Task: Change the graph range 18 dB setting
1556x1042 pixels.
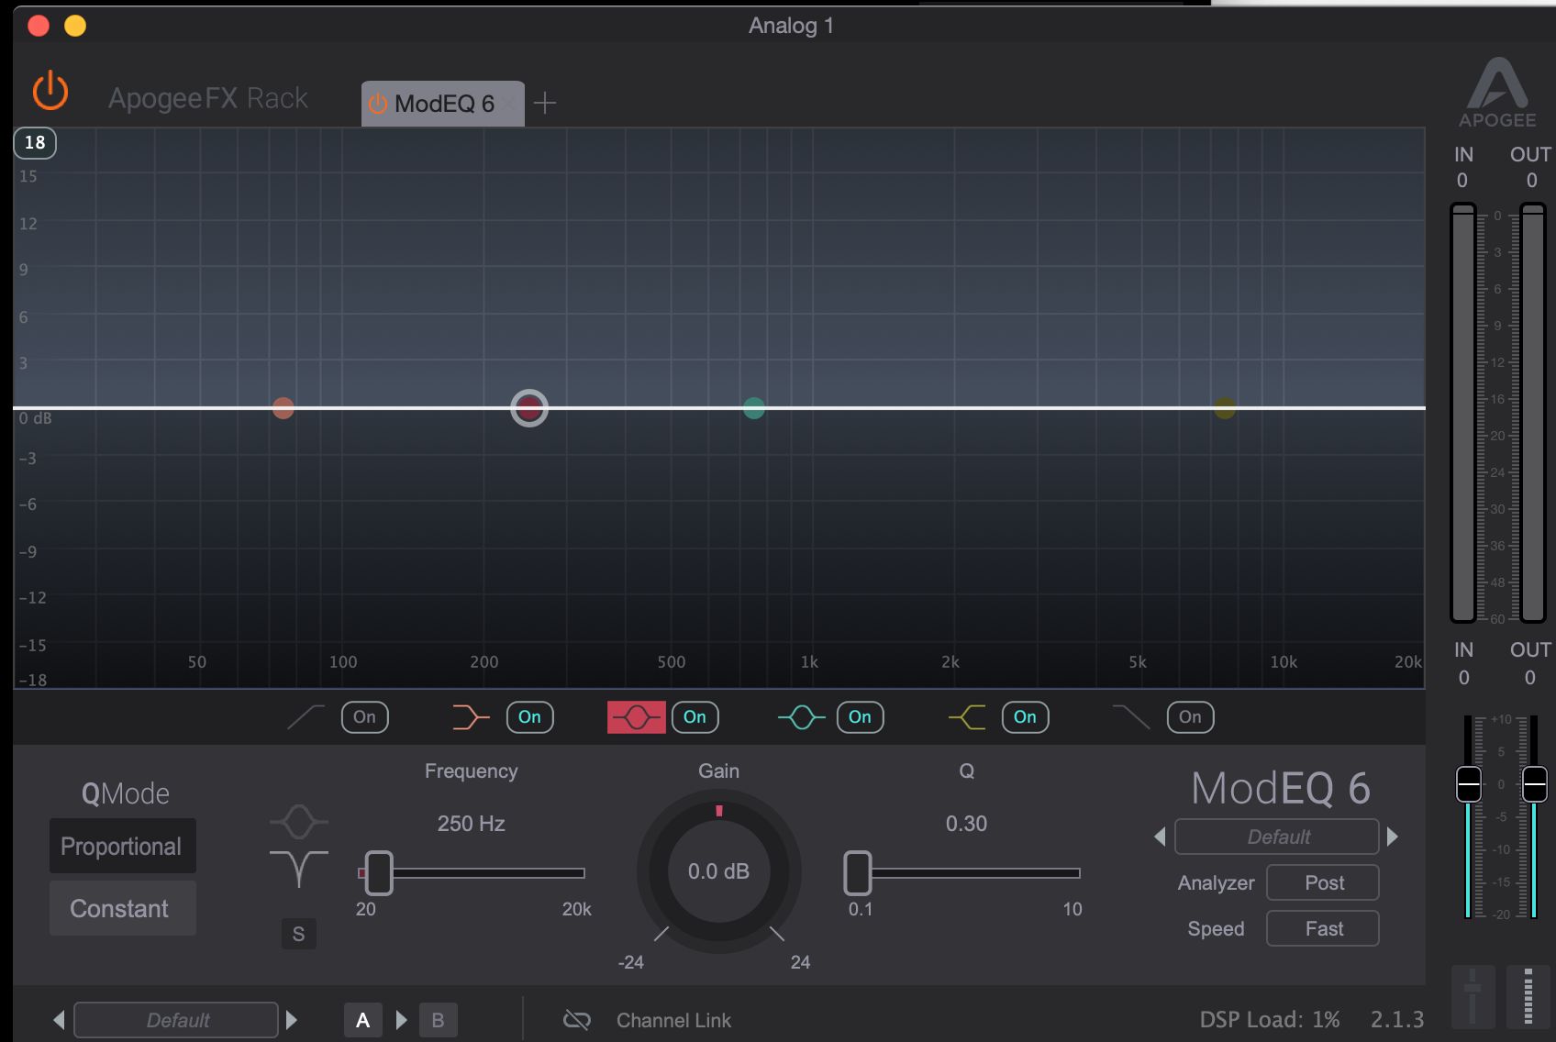Action: click(x=35, y=142)
